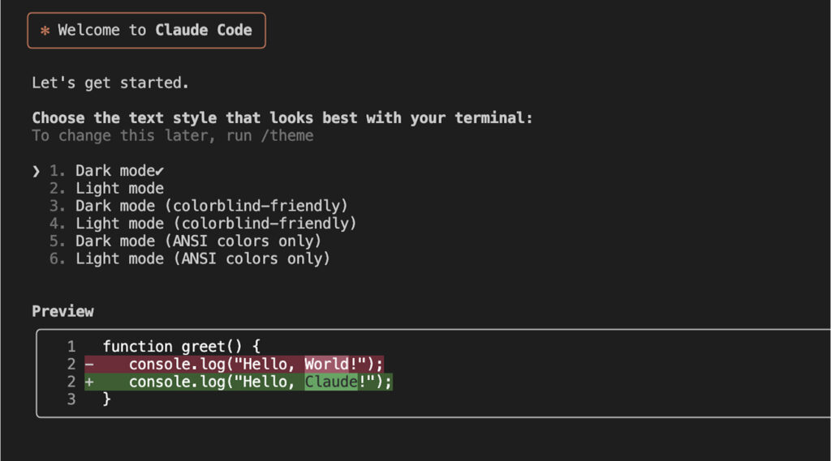Click the green-highlighted word Claude
831x461 pixels.
(x=331, y=382)
